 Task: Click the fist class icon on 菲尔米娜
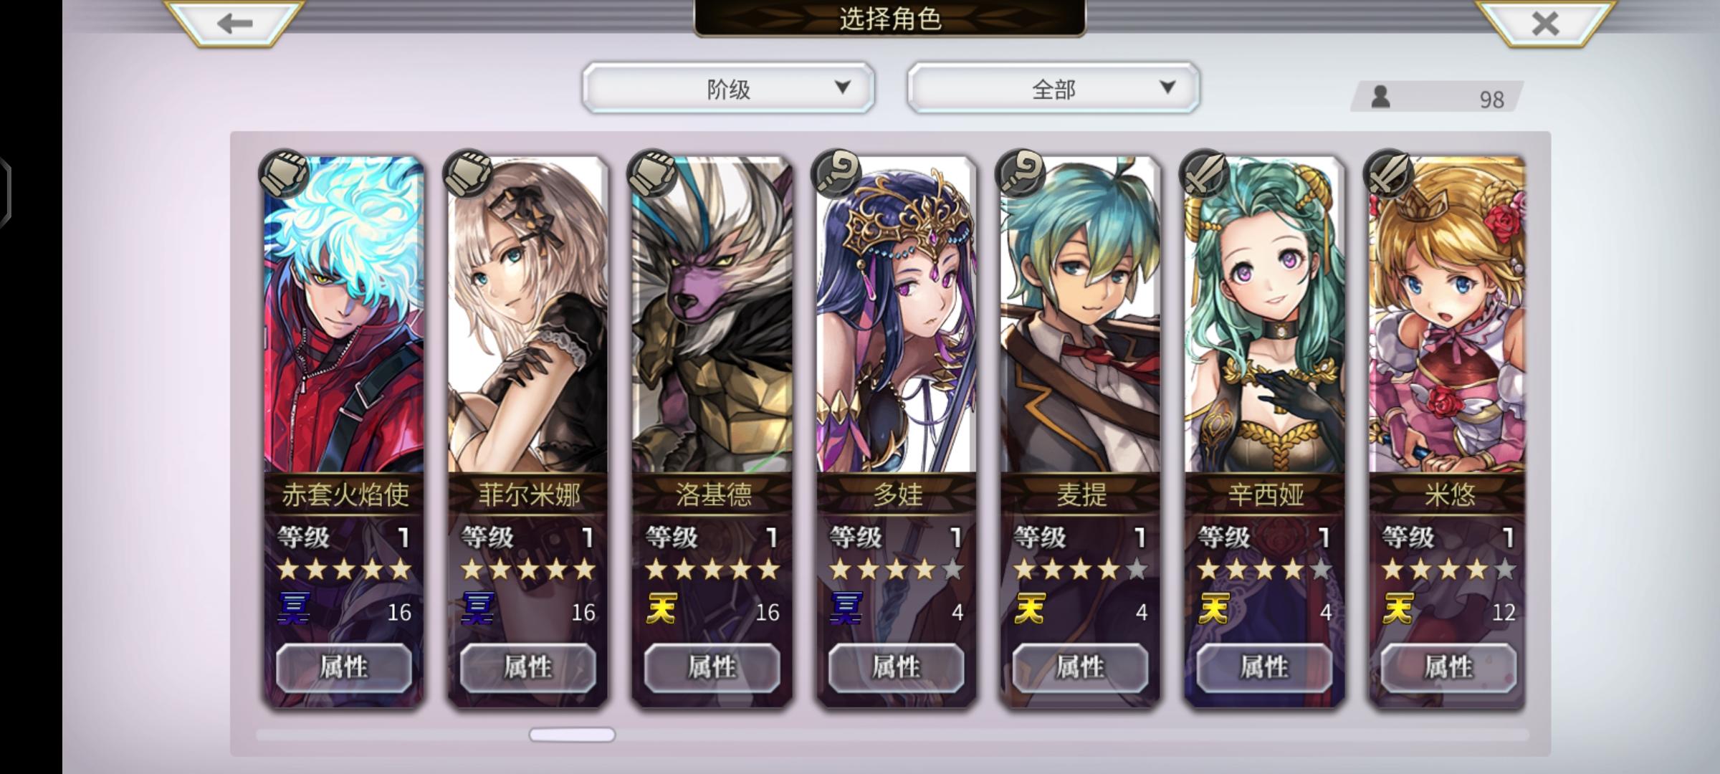467,173
